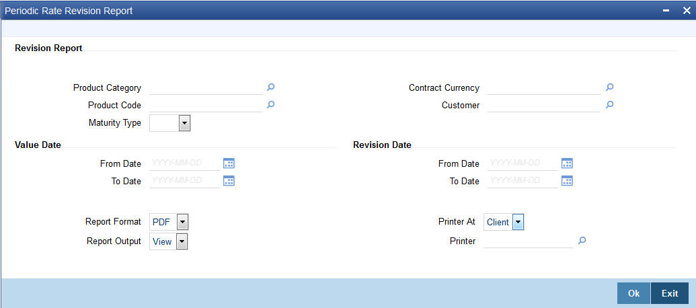Open calendar for Revision Date From Date

click(568, 163)
